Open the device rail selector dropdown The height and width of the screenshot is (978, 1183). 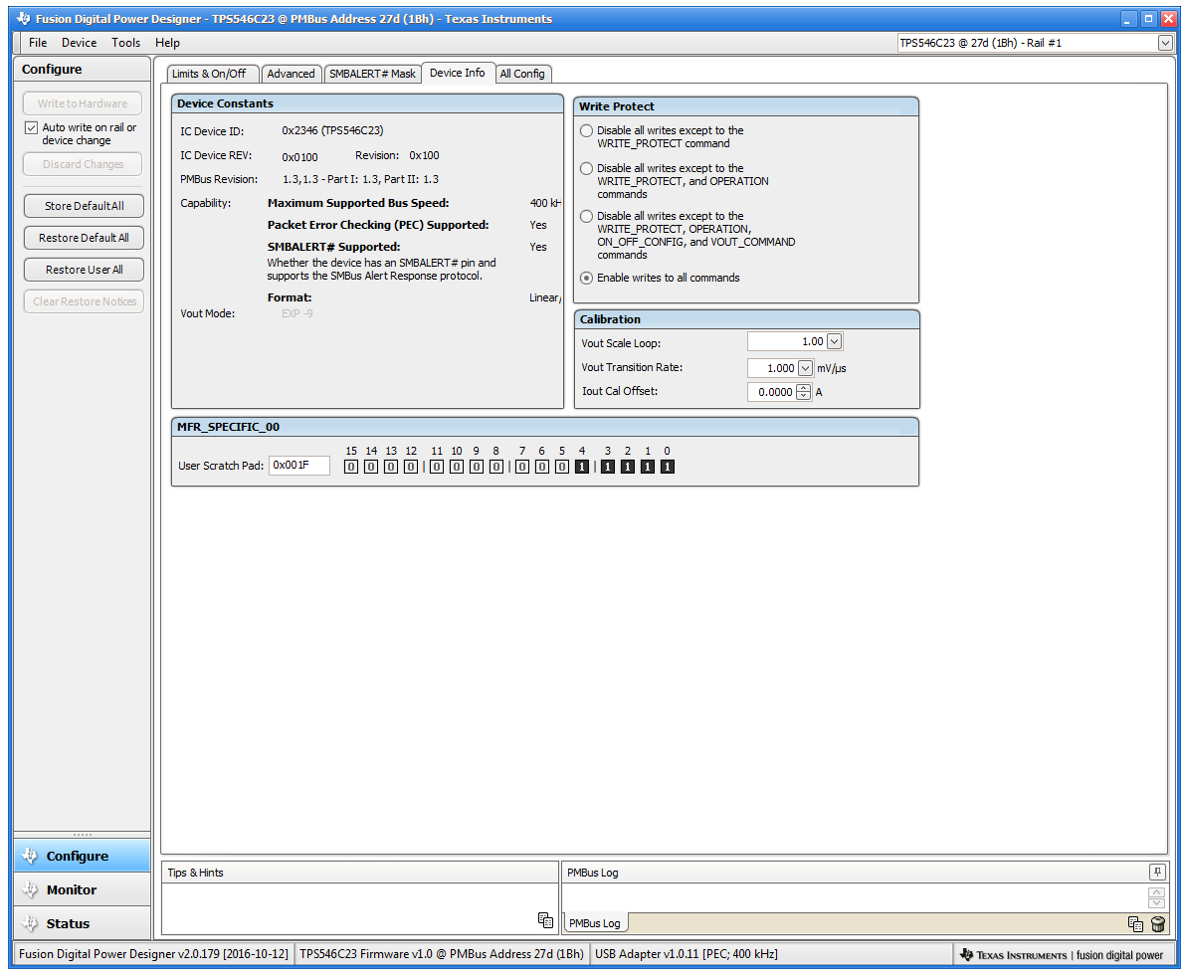coord(1165,43)
